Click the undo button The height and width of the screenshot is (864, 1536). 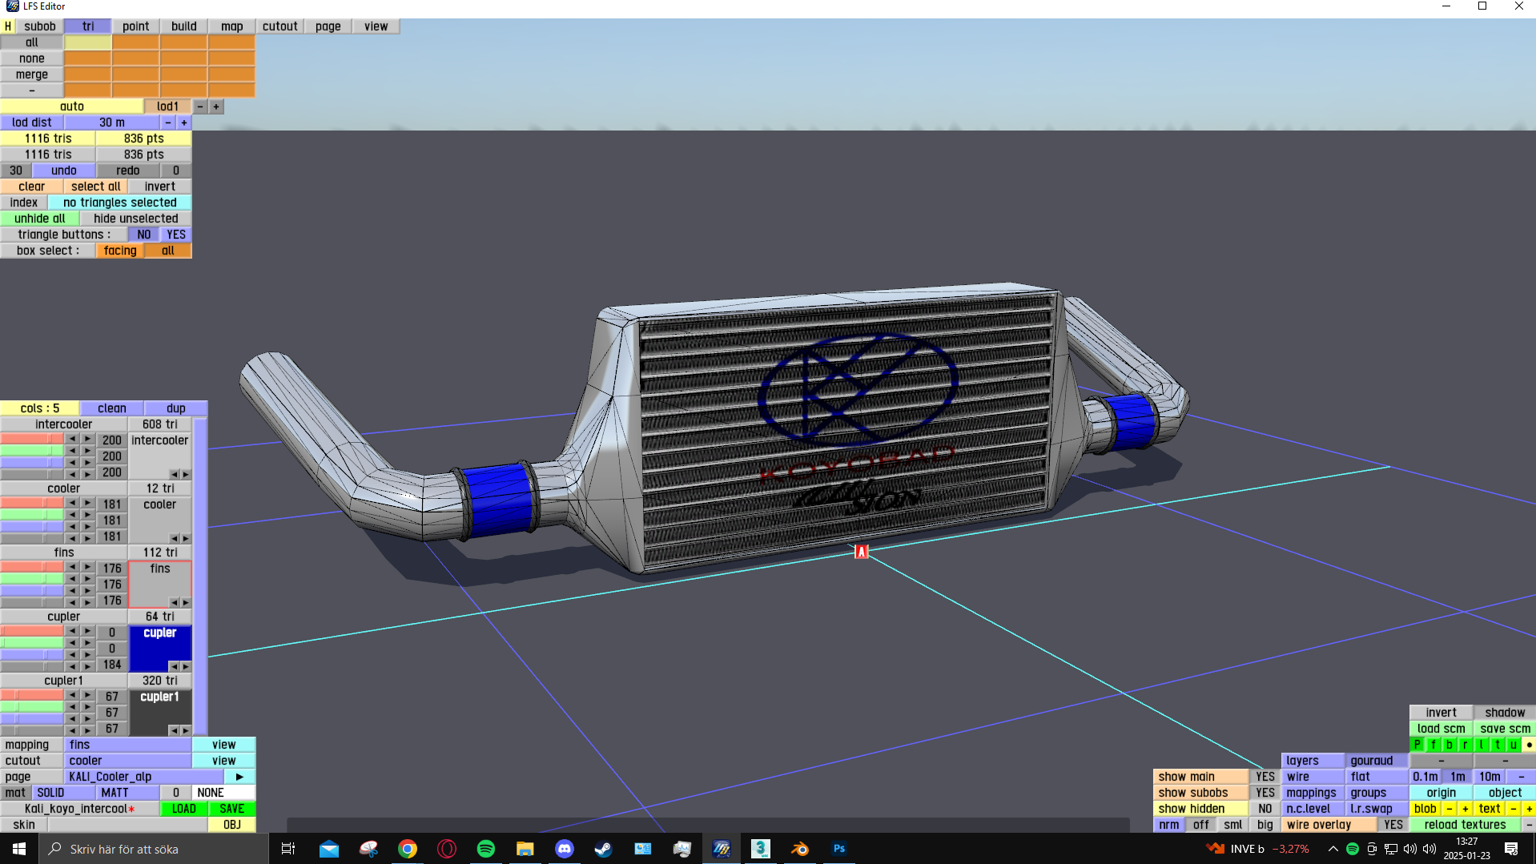[x=64, y=171]
